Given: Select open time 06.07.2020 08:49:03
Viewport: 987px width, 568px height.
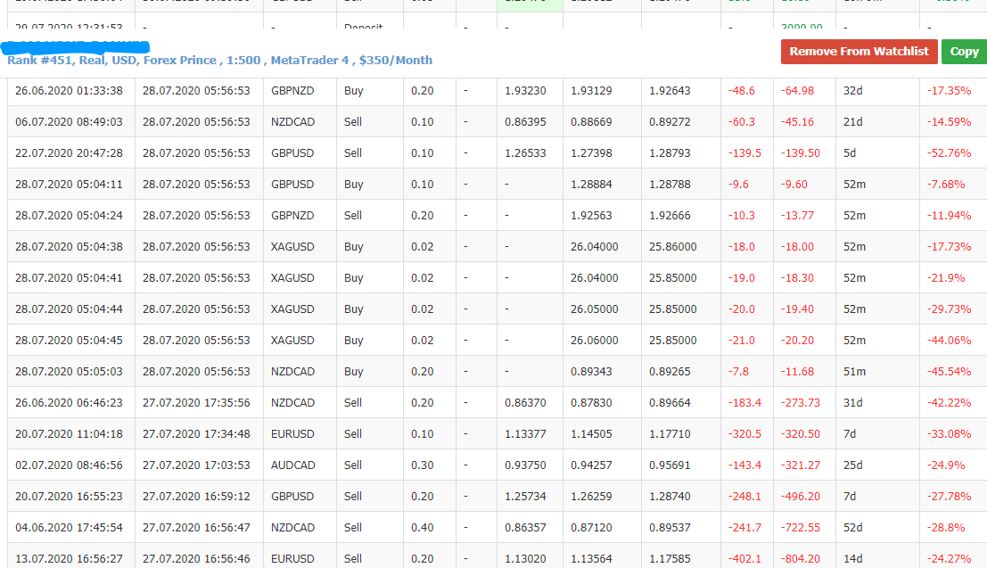Looking at the screenshot, I should 69,121.
